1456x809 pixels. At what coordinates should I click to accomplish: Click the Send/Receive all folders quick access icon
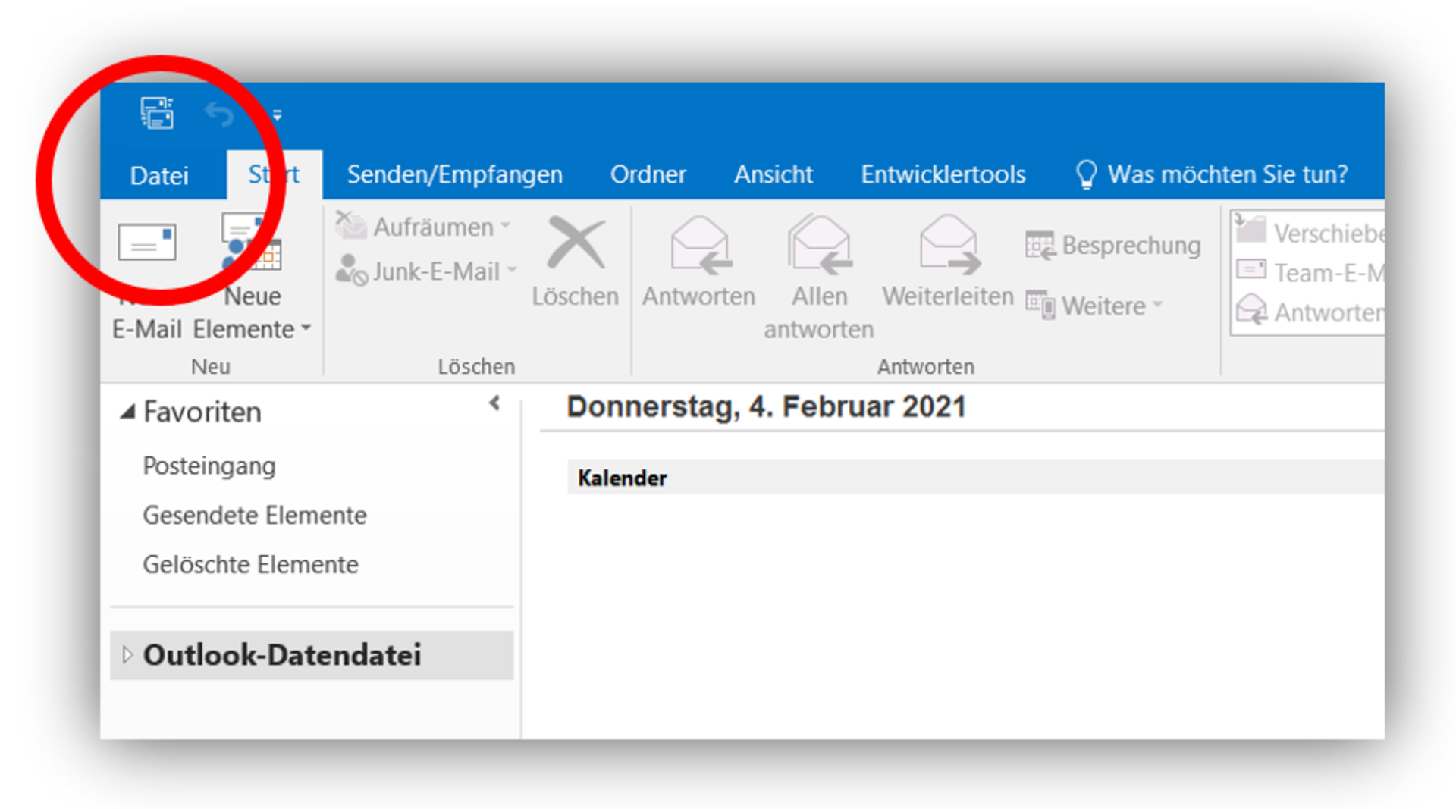point(157,114)
